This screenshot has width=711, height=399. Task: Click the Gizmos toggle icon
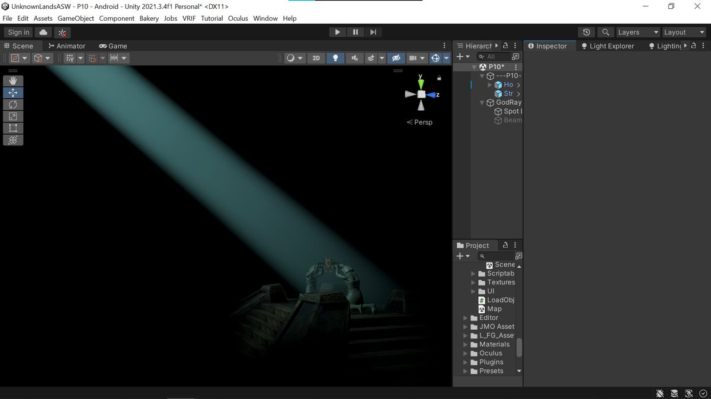click(435, 58)
